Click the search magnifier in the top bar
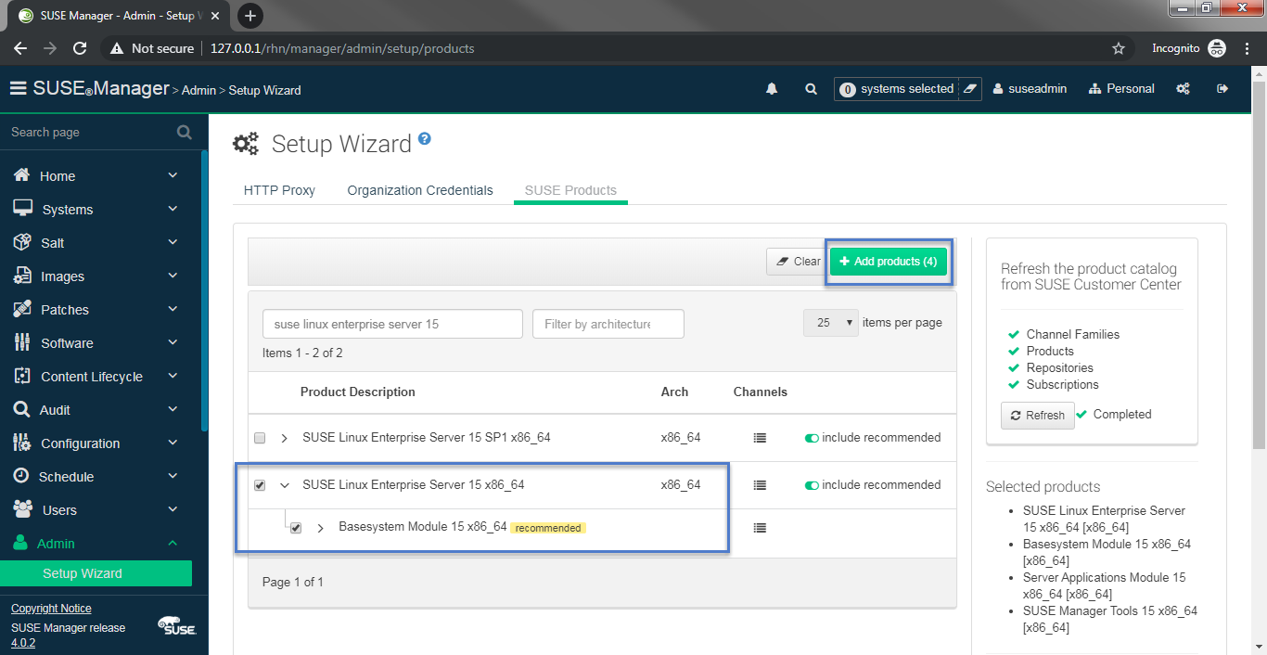The width and height of the screenshot is (1267, 655). click(811, 88)
